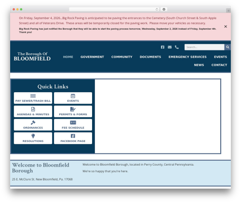
Task: Open the Events nav menu item
Action: point(220,57)
